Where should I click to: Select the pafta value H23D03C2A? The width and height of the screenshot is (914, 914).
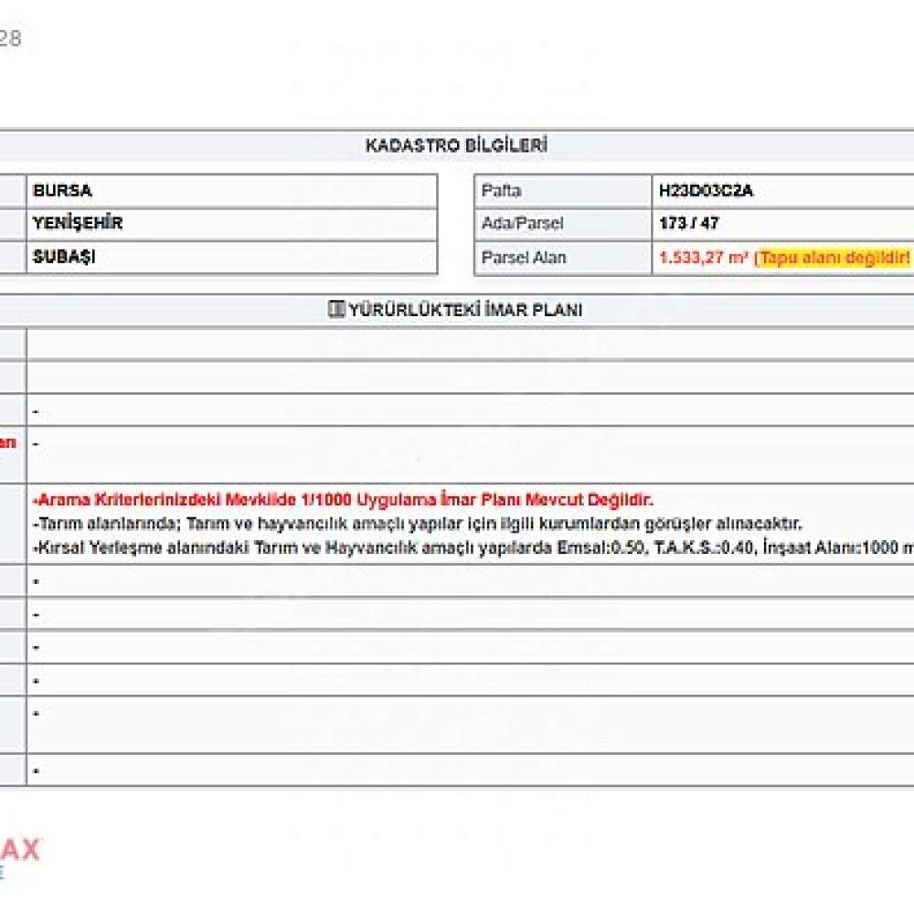(x=706, y=191)
